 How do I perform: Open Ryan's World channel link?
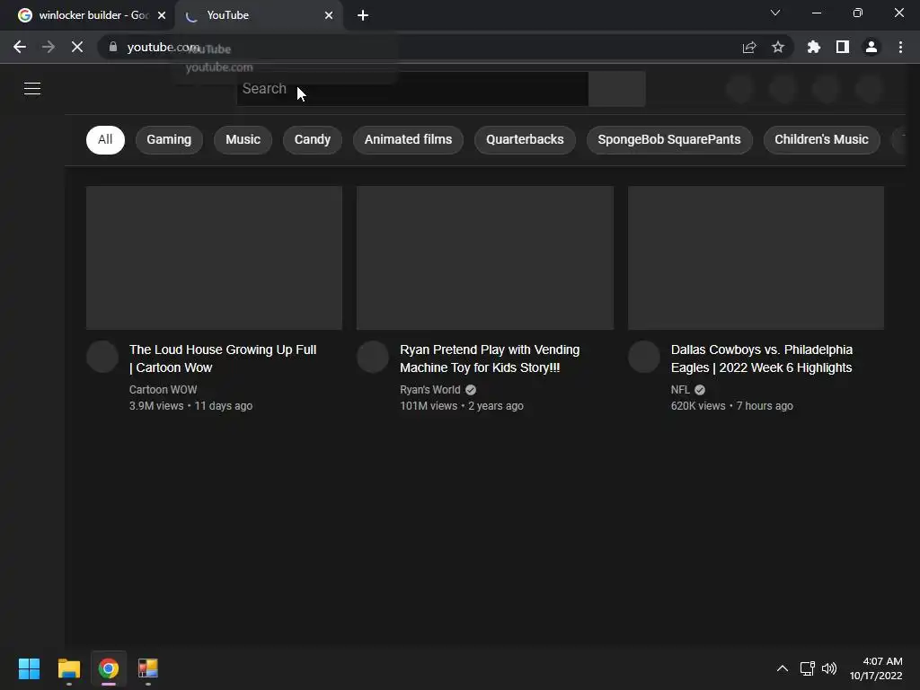[x=430, y=390]
